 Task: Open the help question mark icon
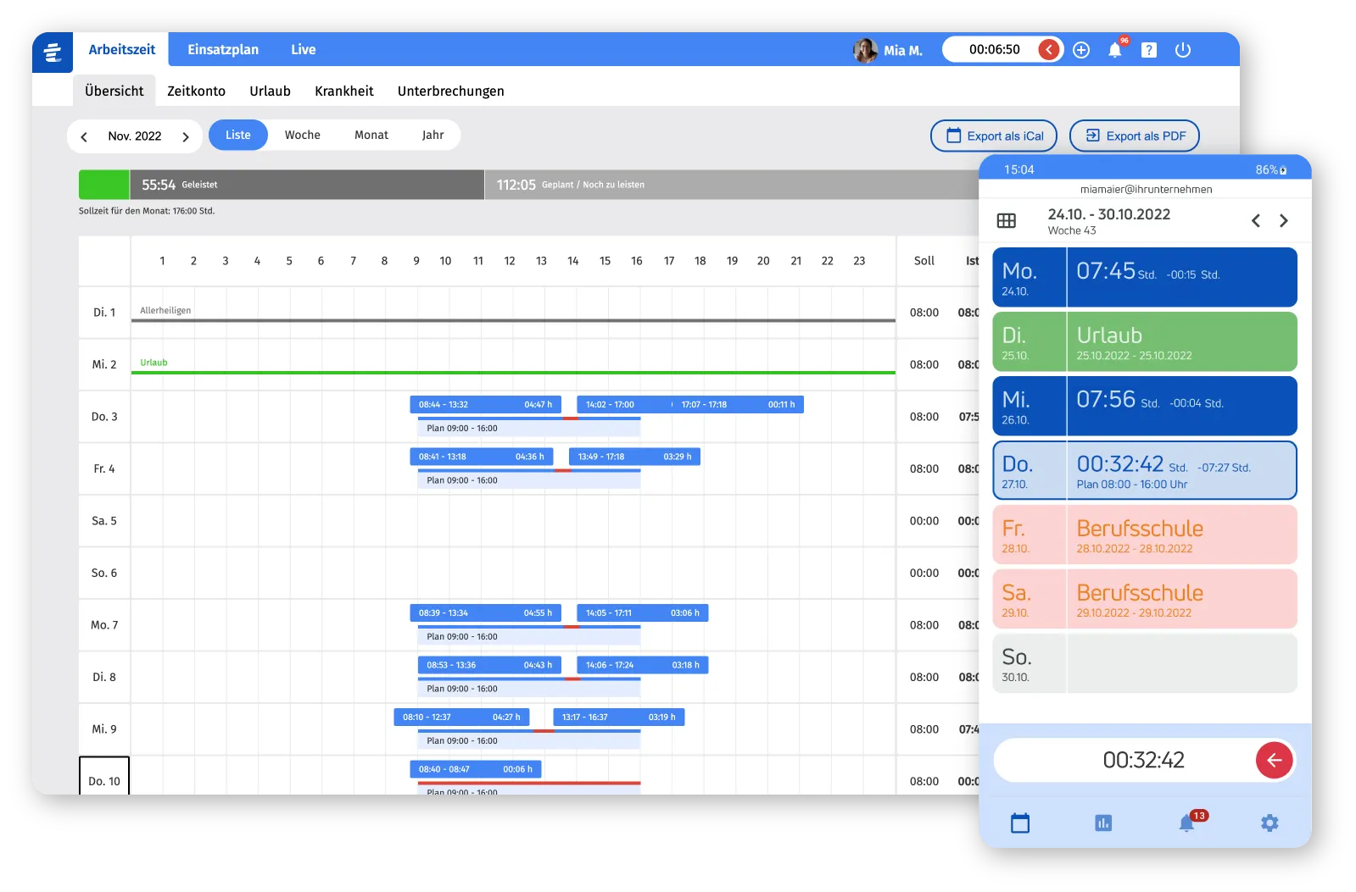(x=1148, y=50)
